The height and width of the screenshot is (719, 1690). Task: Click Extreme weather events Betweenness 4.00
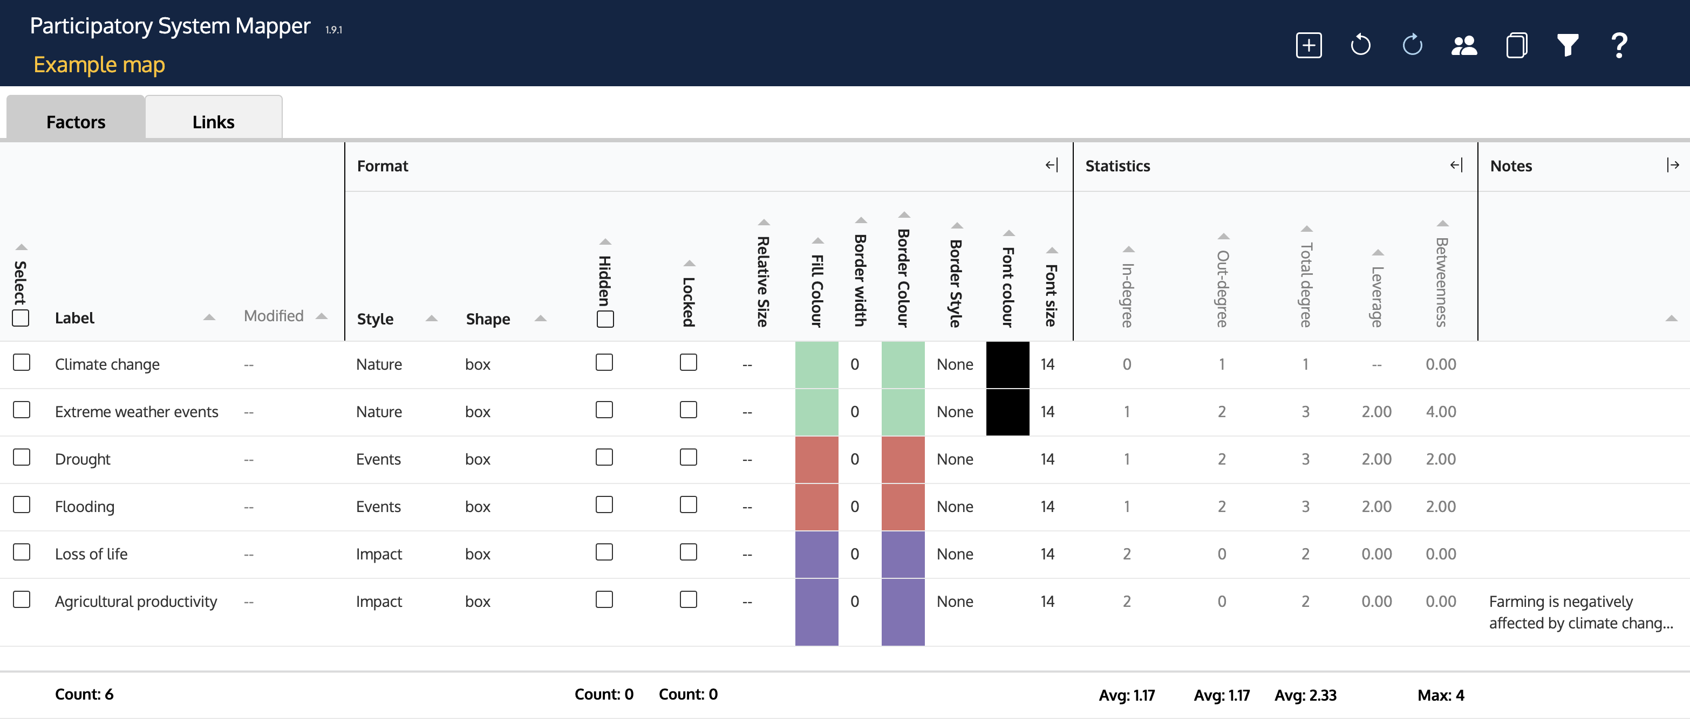(1441, 412)
